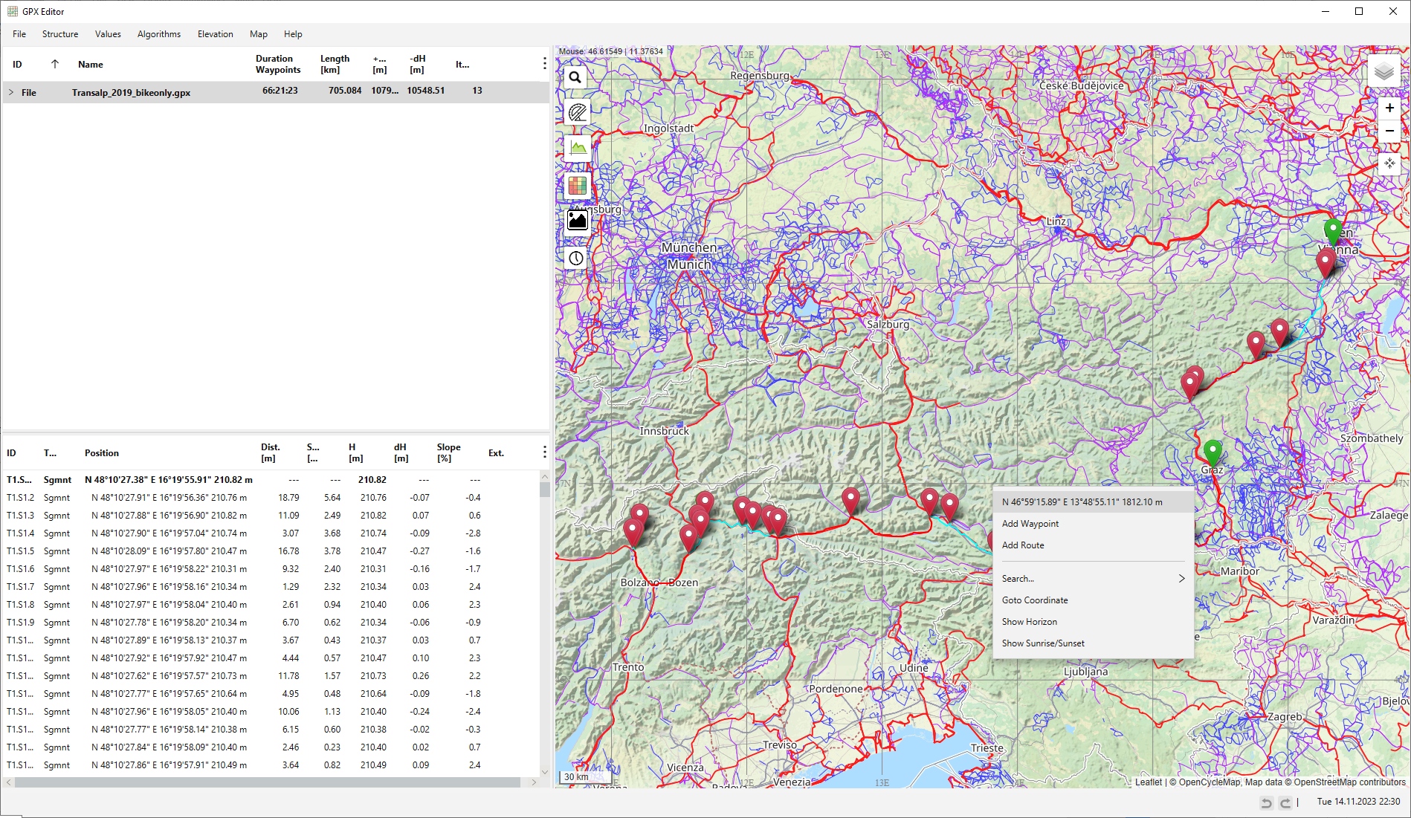Viewport: 1411px width, 818px height.
Task: Open the Algorithms menu
Action: point(158,34)
